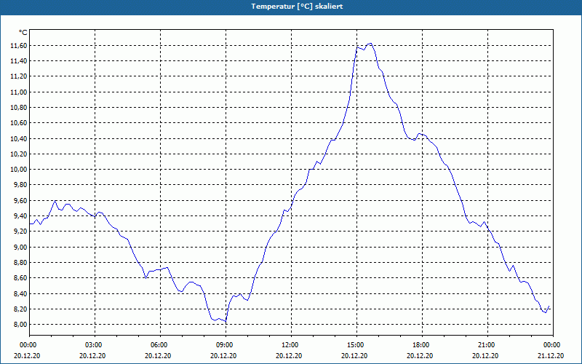This screenshot has height=364, width=582.
Task: Click the '20.12.20' date under 18:00
Action: click(420, 355)
